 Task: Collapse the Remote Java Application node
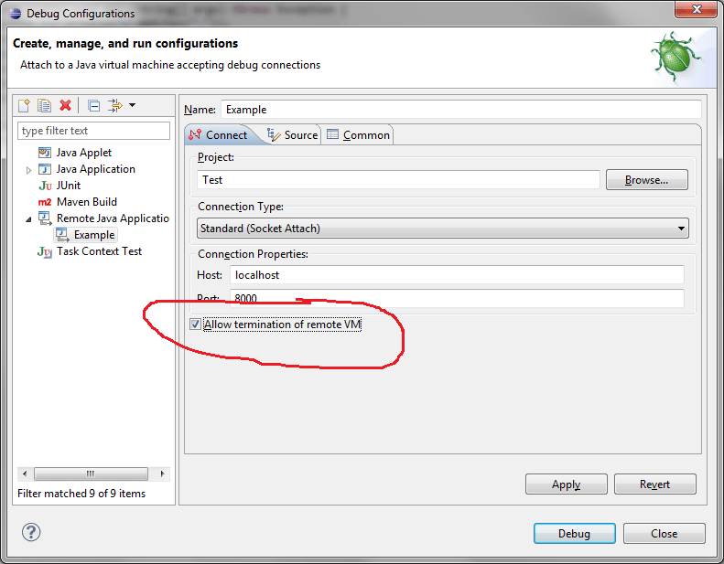click(x=29, y=219)
